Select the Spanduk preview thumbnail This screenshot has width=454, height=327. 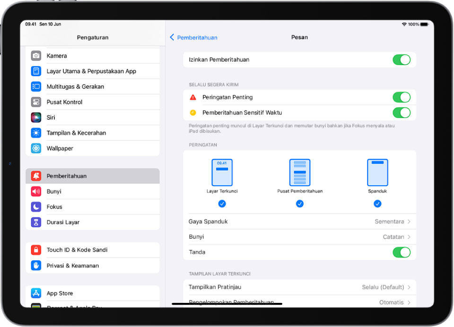[377, 172]
